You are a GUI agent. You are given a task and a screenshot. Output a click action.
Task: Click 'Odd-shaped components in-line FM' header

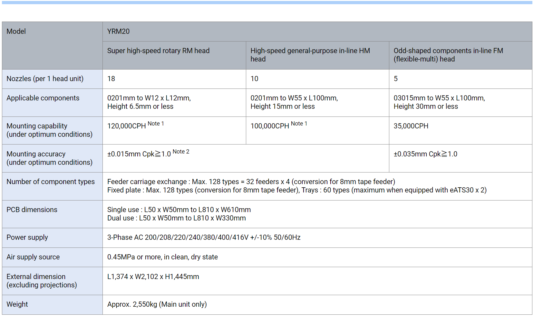pyautogui.click(x=461, y=55)
